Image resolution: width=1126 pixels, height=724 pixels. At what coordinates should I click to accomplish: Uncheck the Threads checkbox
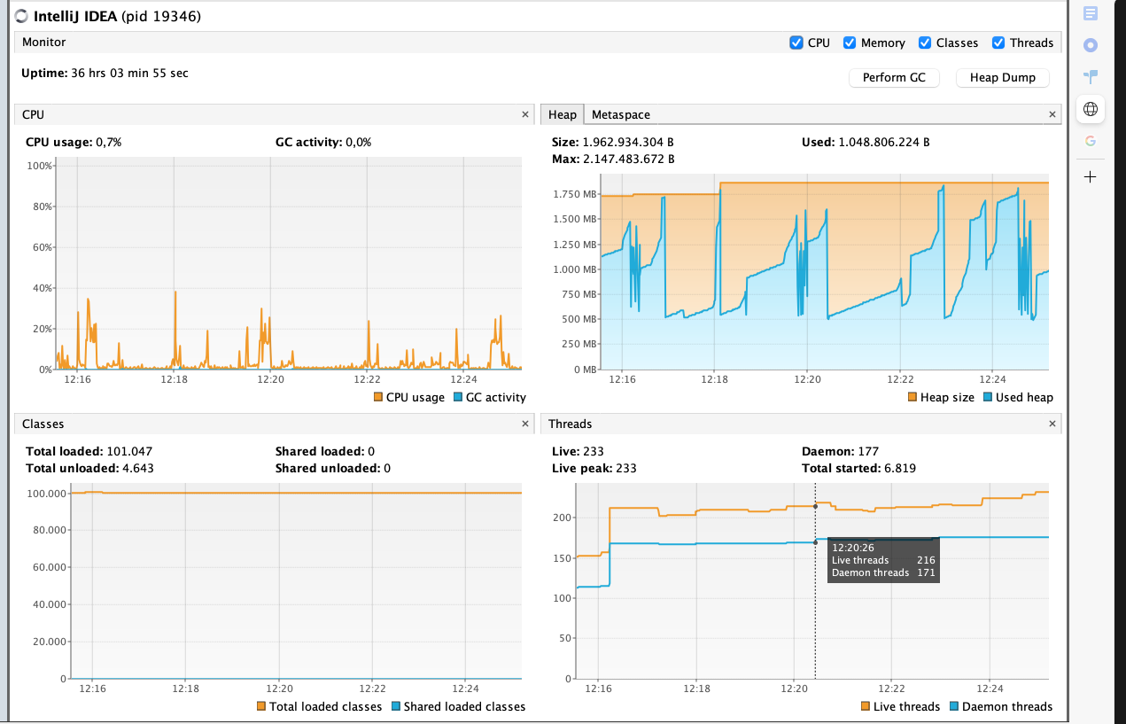coord(998,43)
